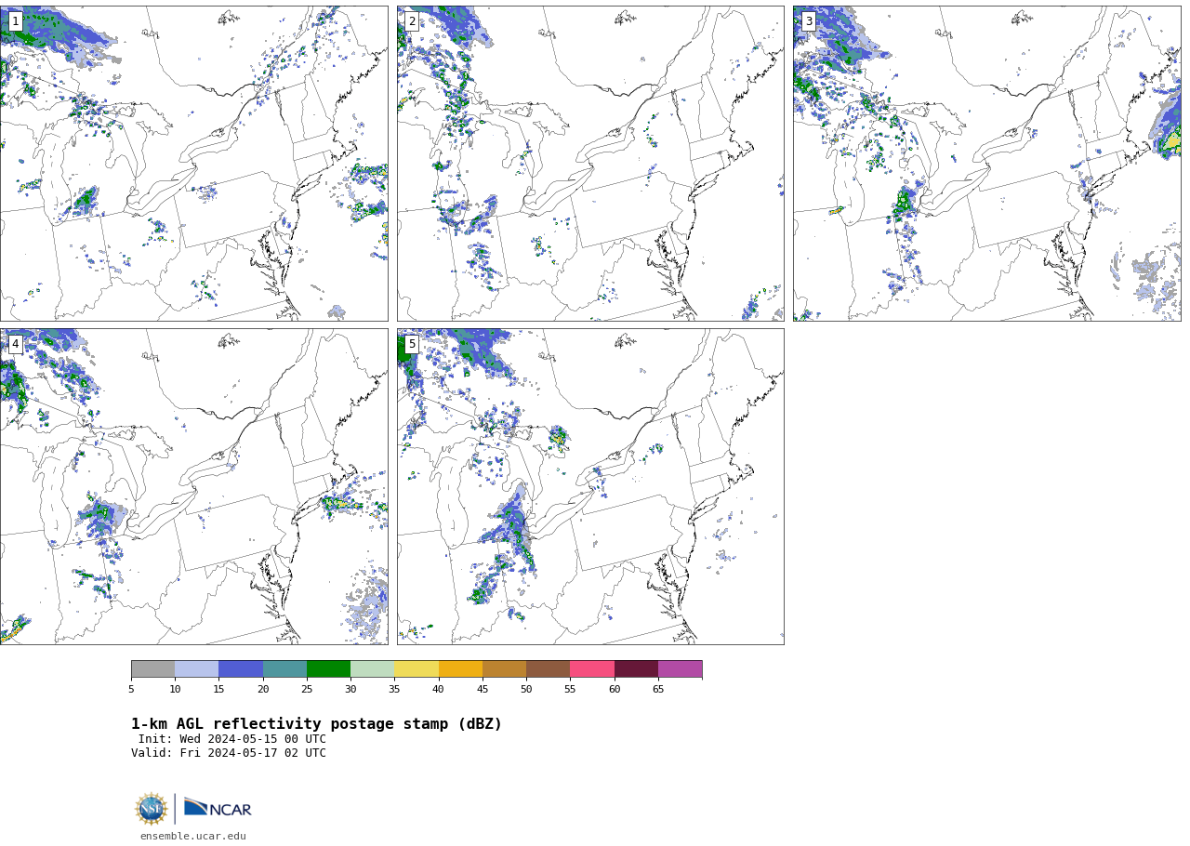Click the teal 20-25 dBZ swatch

(284, 669)
